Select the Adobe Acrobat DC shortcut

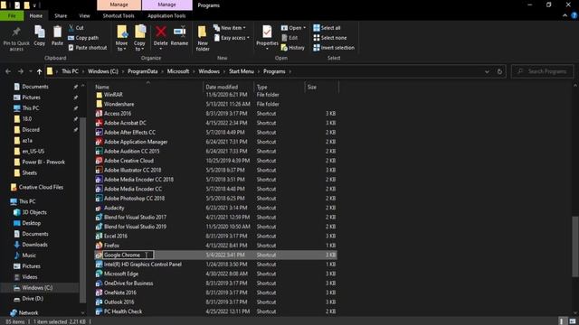click(x=125, y=123)
